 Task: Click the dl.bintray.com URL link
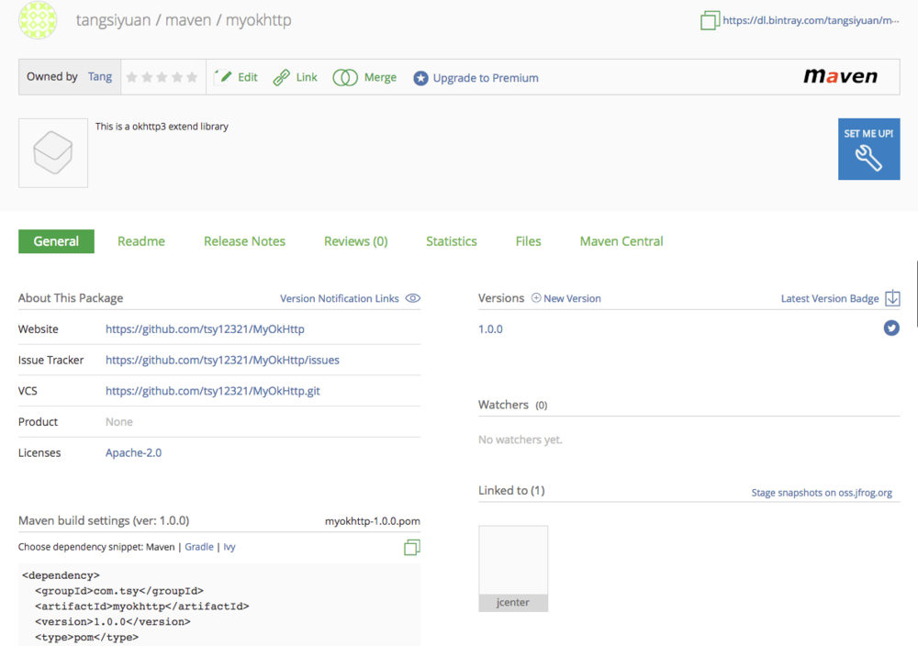(811, 20)
